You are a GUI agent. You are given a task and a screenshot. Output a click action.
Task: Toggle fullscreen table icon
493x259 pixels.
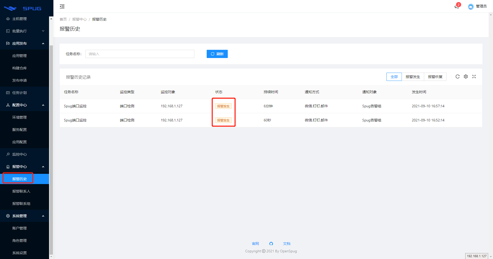click(x=474, y=76)
